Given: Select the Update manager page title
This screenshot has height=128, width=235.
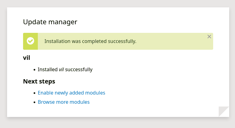Looking at the screenshot, I should (50, 22).
